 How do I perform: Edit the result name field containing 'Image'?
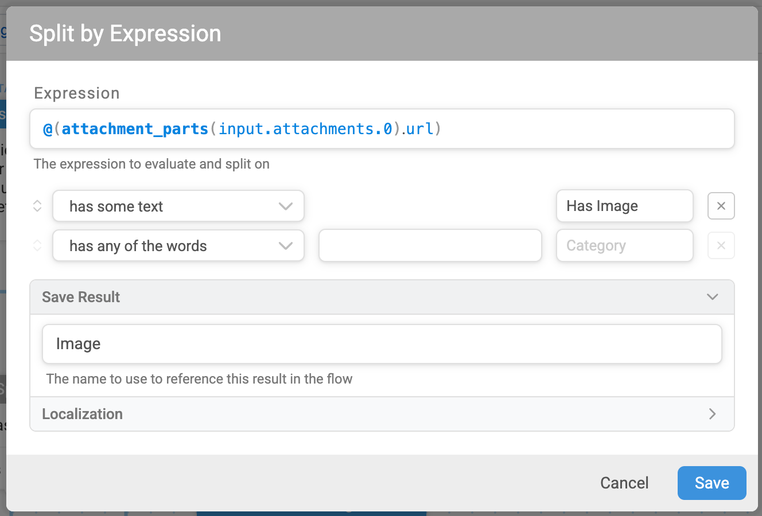pyautogui.click(x=382, y=344)
